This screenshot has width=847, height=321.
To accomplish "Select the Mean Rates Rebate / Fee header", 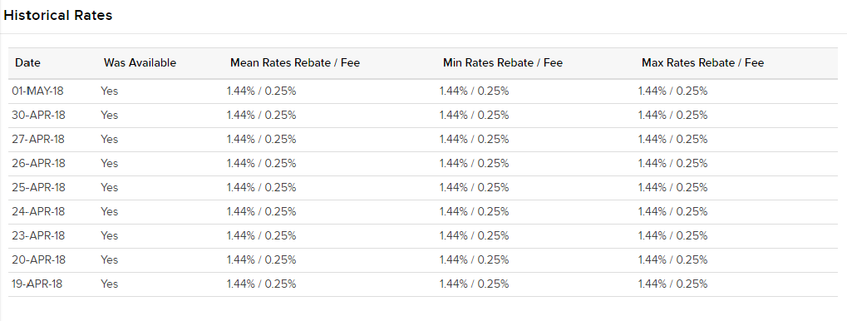I will 295,62.
